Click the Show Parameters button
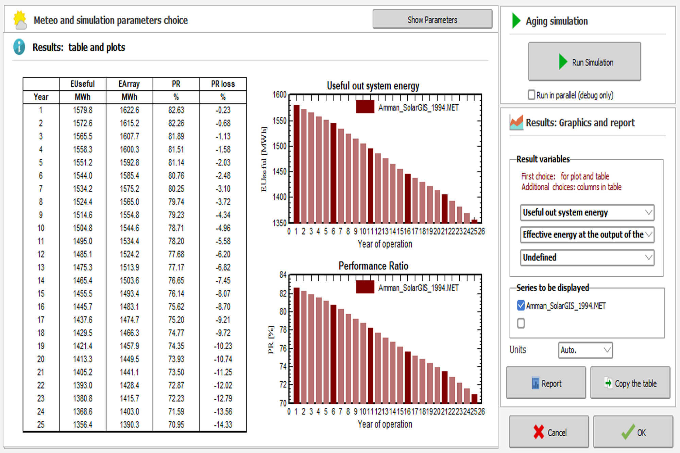 [x=432, y=19]
